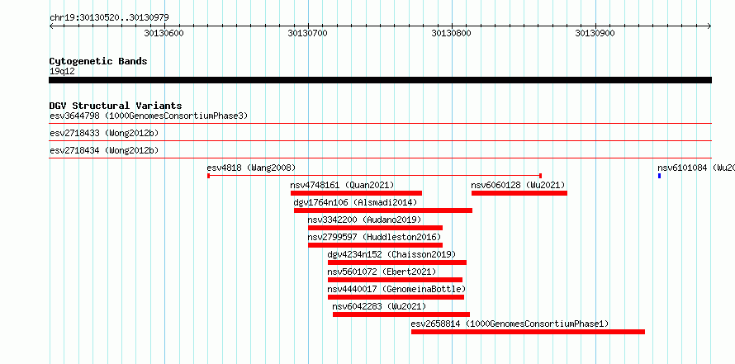This screenshot has width=735, height=364.
Task: Select the 19q12 band label
Action: tap(62, 71)
